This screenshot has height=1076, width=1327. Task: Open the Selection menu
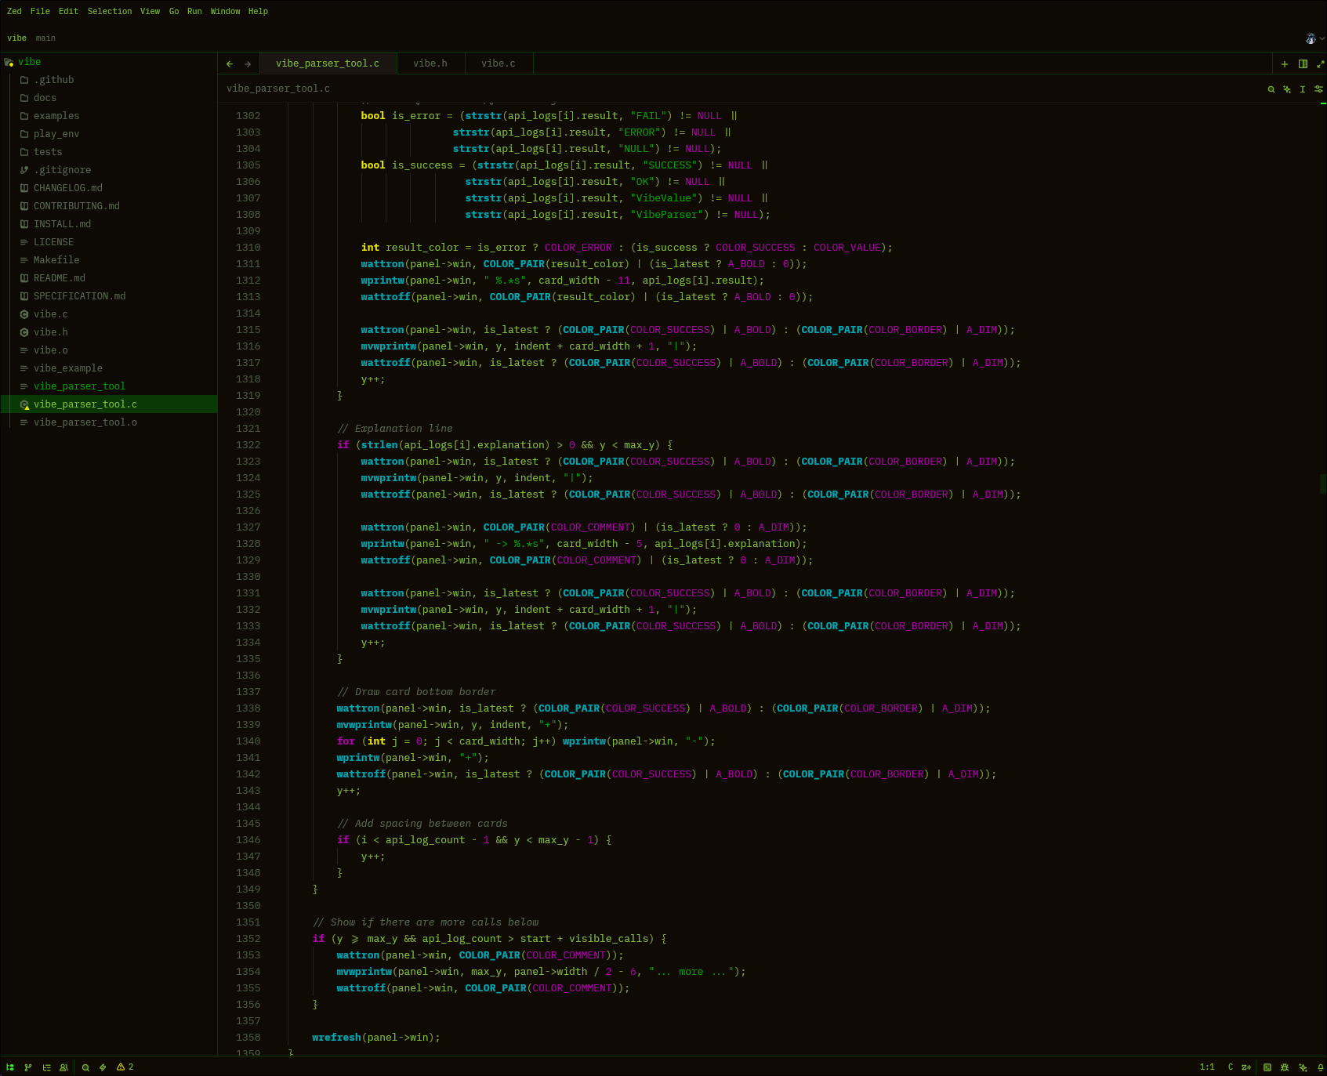tap(110, 11)
